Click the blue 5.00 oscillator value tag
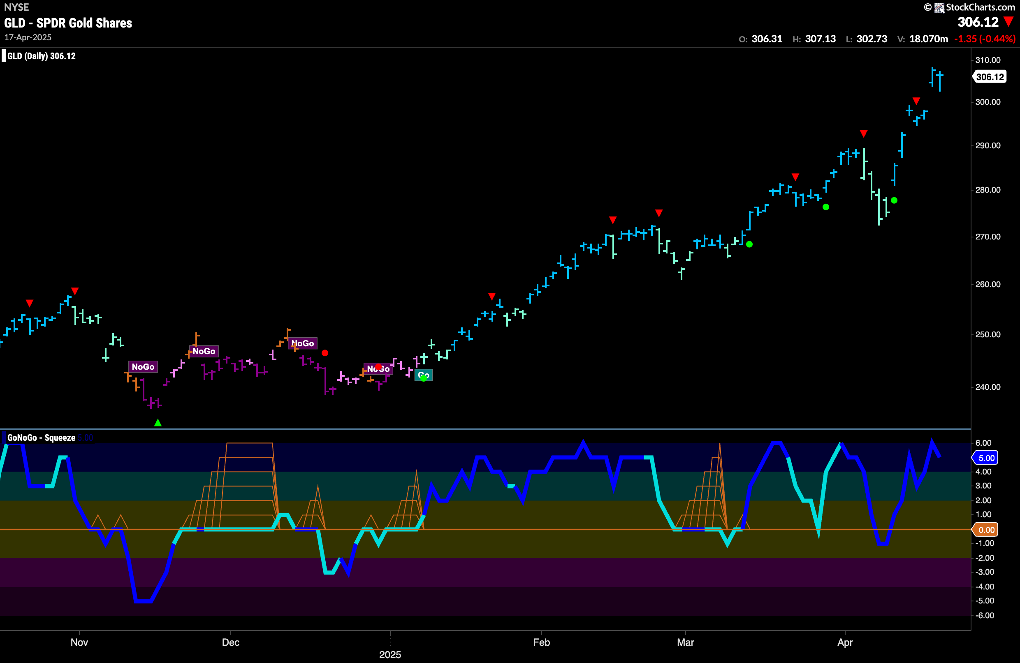The image size is (1020, 663). 986,458
